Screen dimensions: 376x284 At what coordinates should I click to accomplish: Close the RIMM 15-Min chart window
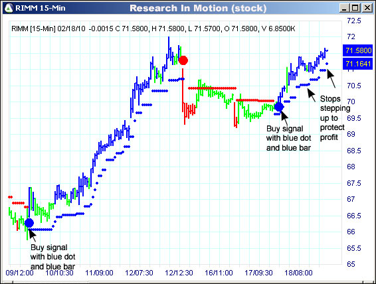coord(367,9)
